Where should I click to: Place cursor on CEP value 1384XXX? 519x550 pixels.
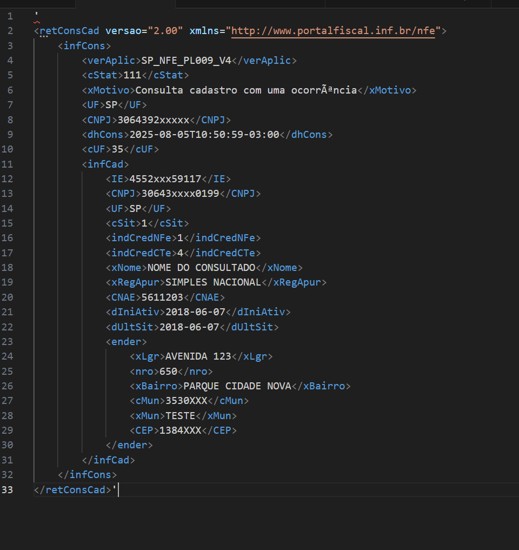click(x=180, y=430)
